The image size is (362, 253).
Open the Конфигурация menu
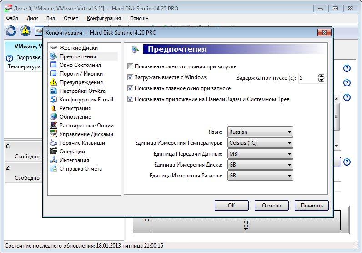(104, 18)
